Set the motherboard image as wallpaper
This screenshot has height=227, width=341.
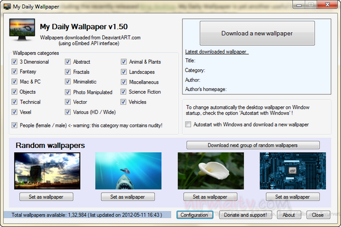click(x=293, y=197)
